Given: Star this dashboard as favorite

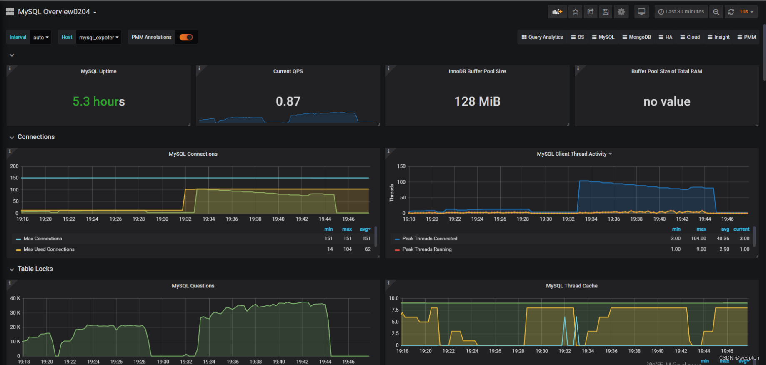Looking at the screenshot, I should (x=576, y=12).
